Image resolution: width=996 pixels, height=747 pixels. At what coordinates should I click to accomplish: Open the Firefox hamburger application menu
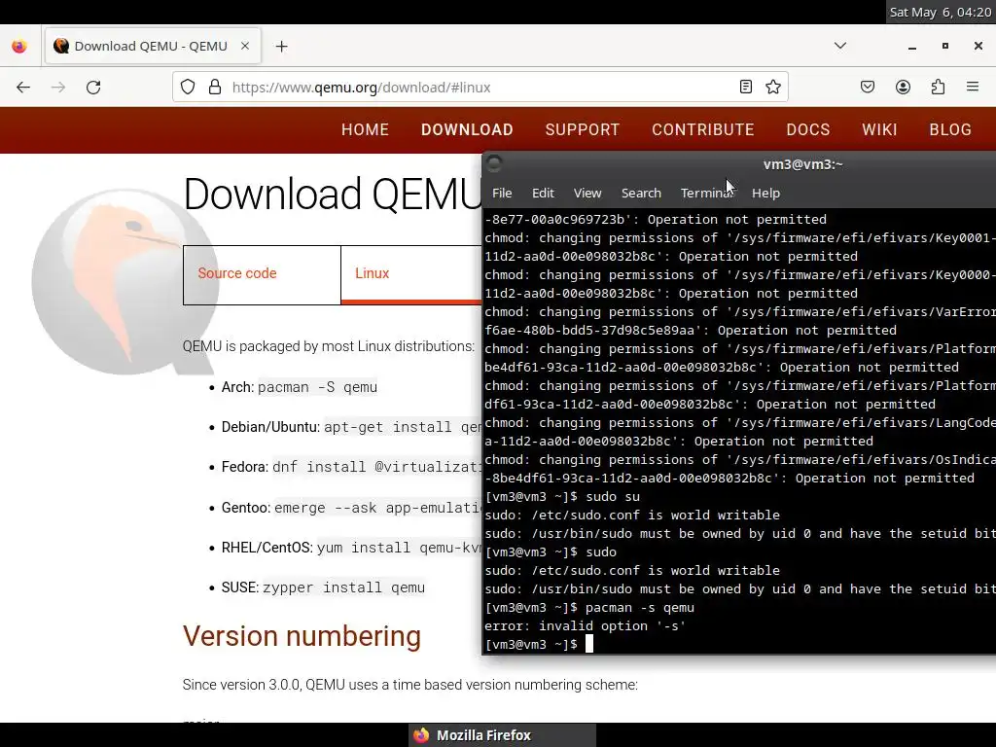[973, 87]
